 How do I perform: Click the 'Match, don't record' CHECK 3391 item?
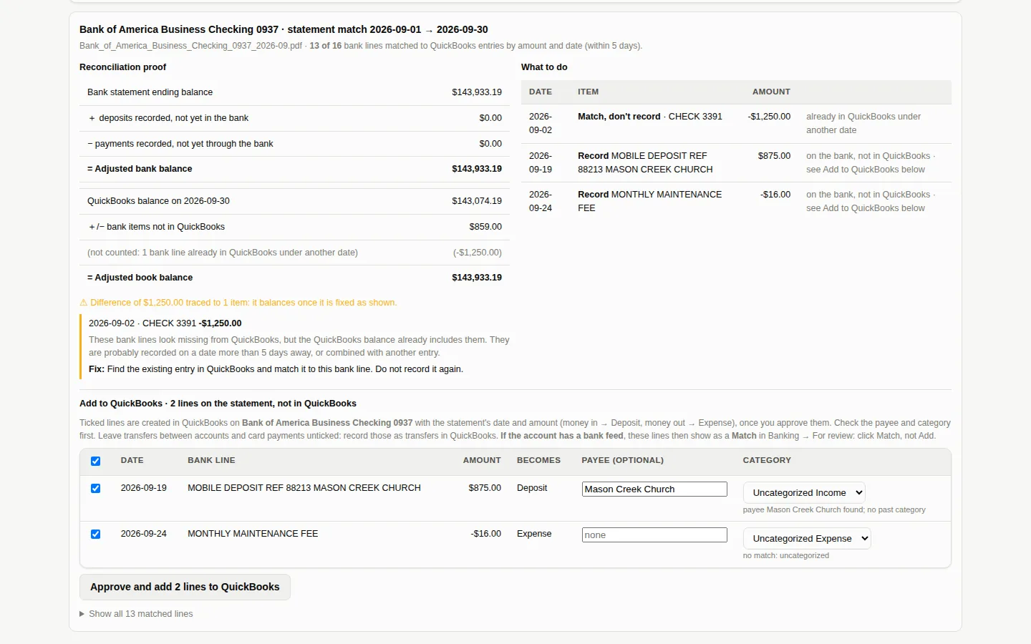click(x=650, y=117)
